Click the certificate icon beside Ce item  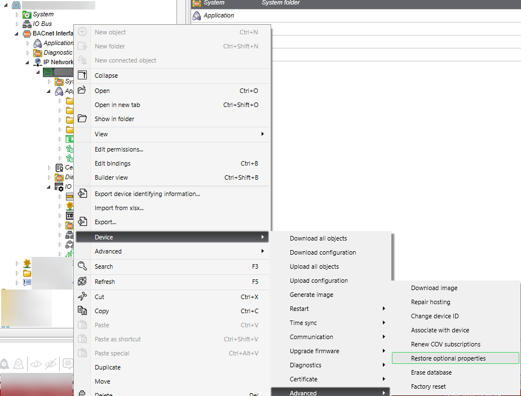click(x=59, y=168)
